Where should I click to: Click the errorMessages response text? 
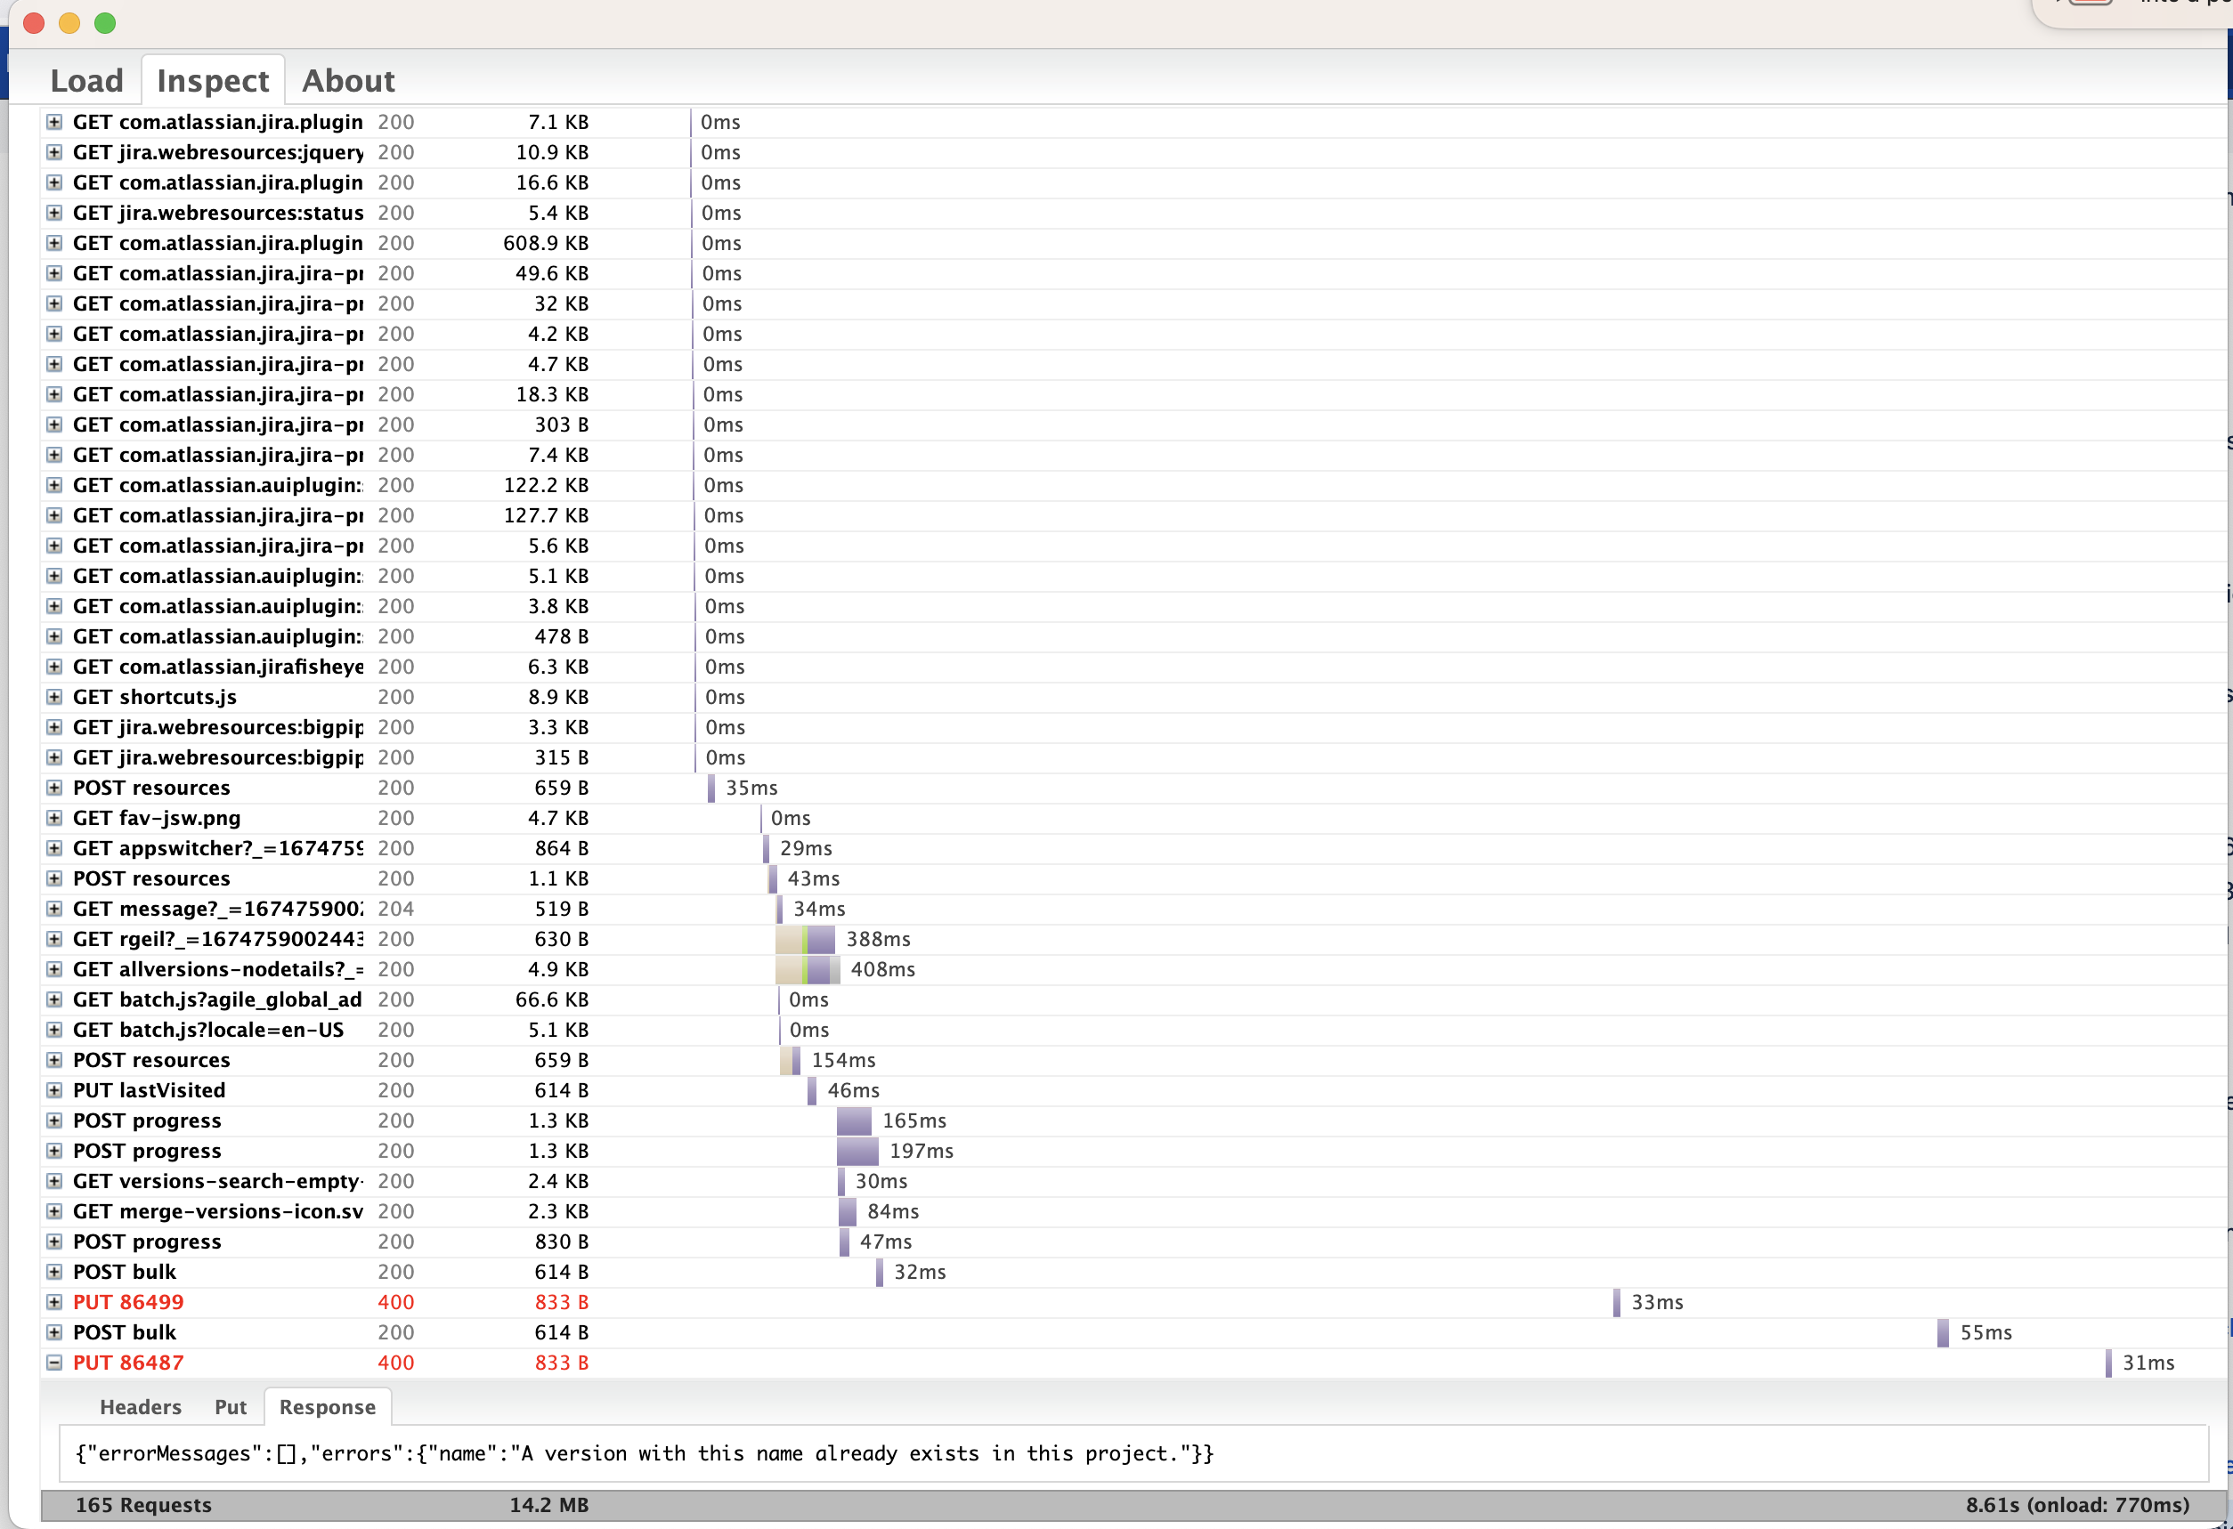[x=644, y=1454]
